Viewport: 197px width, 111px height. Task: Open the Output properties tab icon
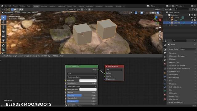pyautogui.click(x=165, y=53)
